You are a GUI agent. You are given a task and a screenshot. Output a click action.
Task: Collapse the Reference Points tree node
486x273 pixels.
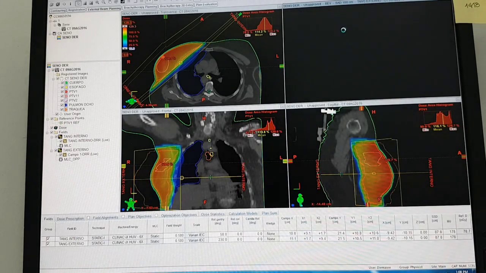[47, 119]
